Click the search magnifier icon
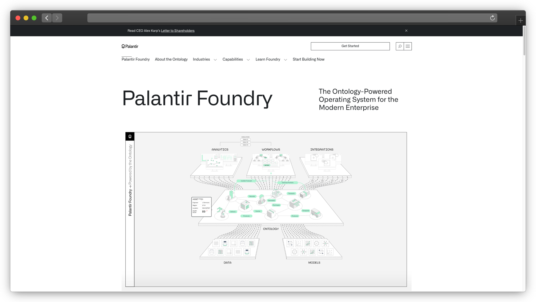536x302 pixels. [x=400, y=46]
